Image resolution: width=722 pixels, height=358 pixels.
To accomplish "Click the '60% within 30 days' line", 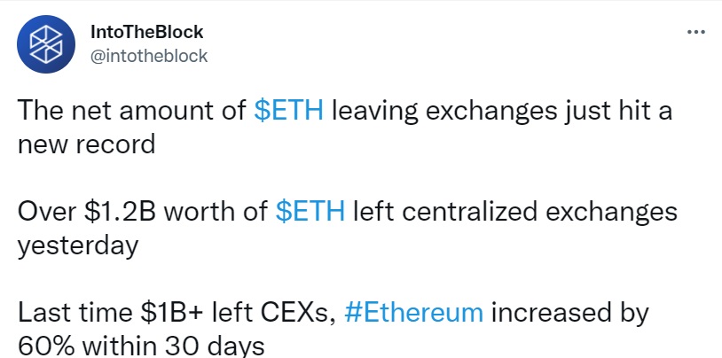I will [141, 346].
